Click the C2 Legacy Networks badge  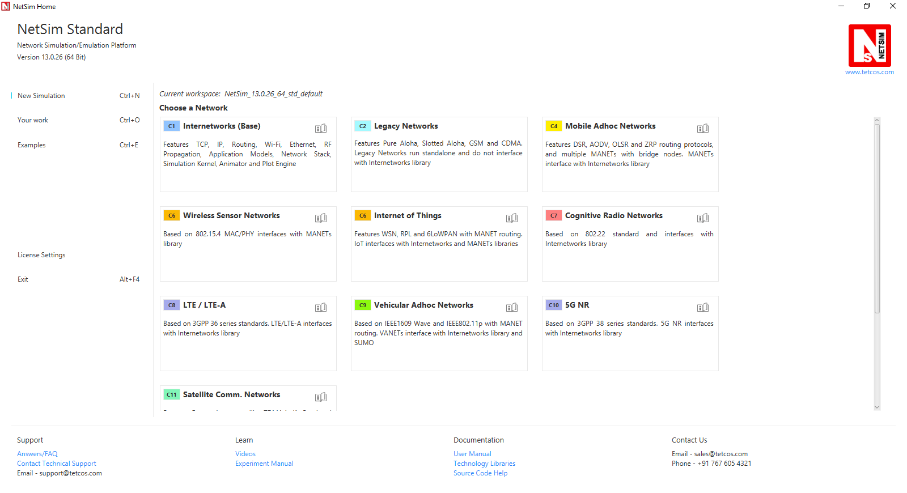(363, 126)
